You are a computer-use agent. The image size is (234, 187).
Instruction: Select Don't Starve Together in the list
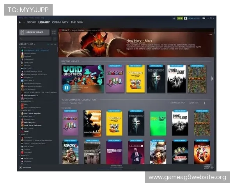tap(32, 113)
